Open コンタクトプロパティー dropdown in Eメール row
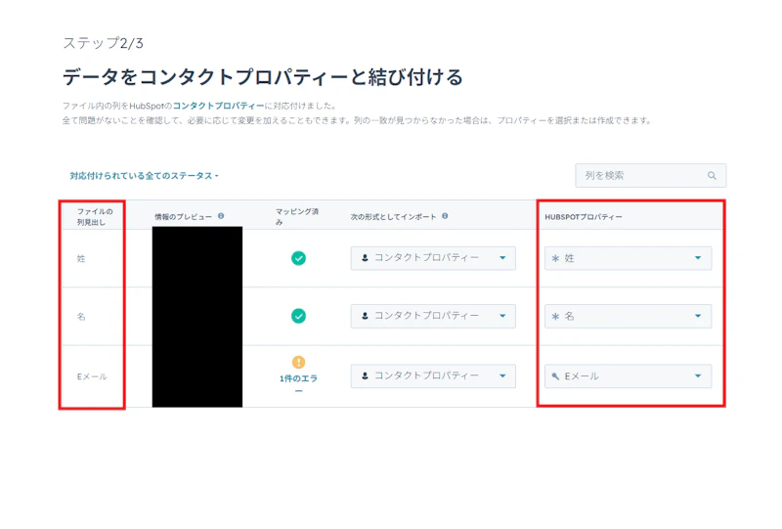 tap(433, 375)
